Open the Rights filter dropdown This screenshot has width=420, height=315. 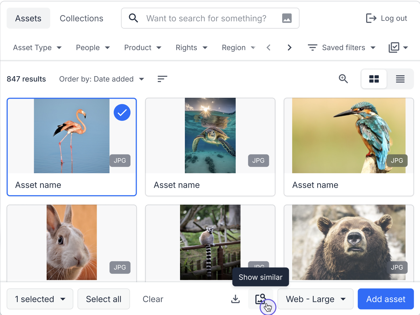pos(192,48)
